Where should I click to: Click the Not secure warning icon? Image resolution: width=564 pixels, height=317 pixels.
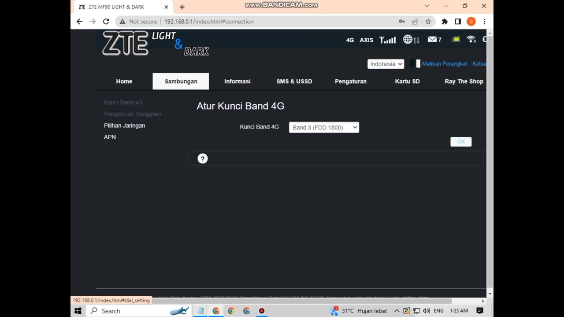pos(123,21)
